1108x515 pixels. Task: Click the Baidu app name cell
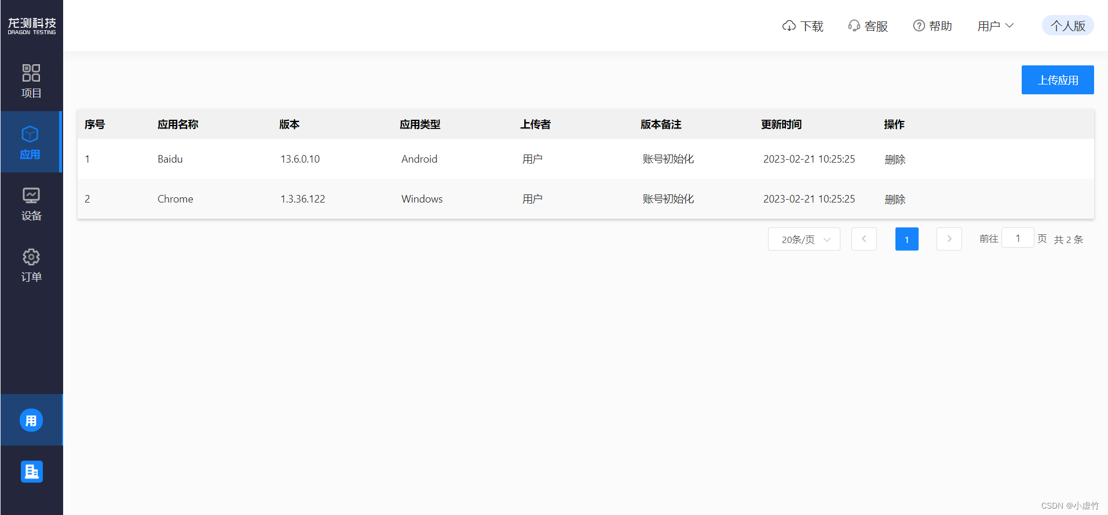pyautogui.click(x=170, y=159)
